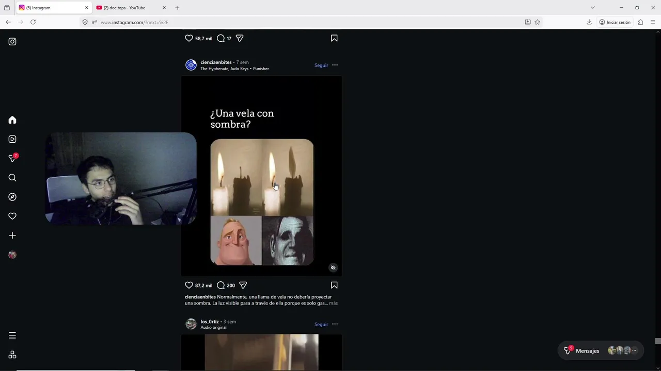Close the Instagram tab
This screenshot has width=661, height=371.
(87, 8)
